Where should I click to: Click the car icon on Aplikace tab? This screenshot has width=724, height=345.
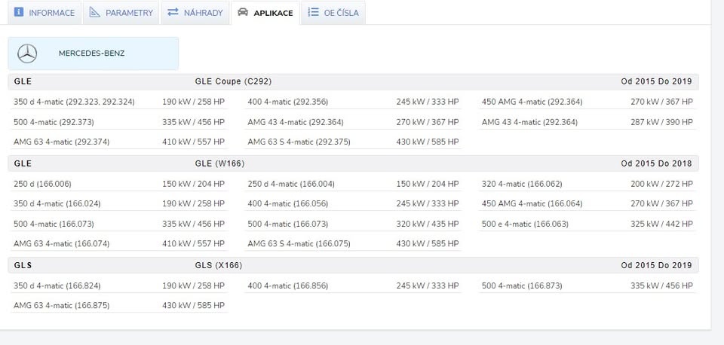(242, 13)
